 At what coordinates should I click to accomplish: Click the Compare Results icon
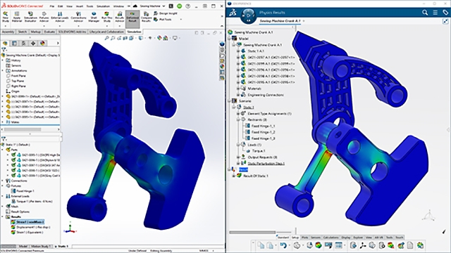[146, 17]
